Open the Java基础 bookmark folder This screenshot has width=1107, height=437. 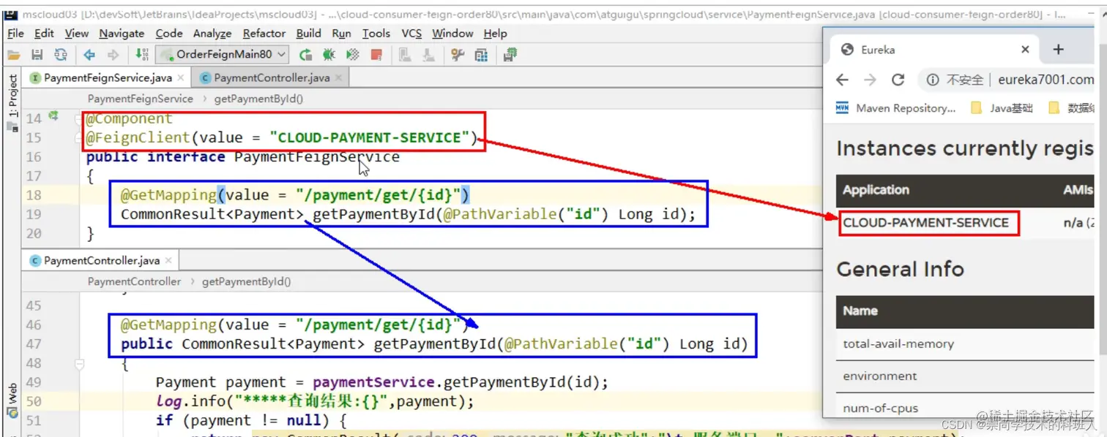point(1002,108)
